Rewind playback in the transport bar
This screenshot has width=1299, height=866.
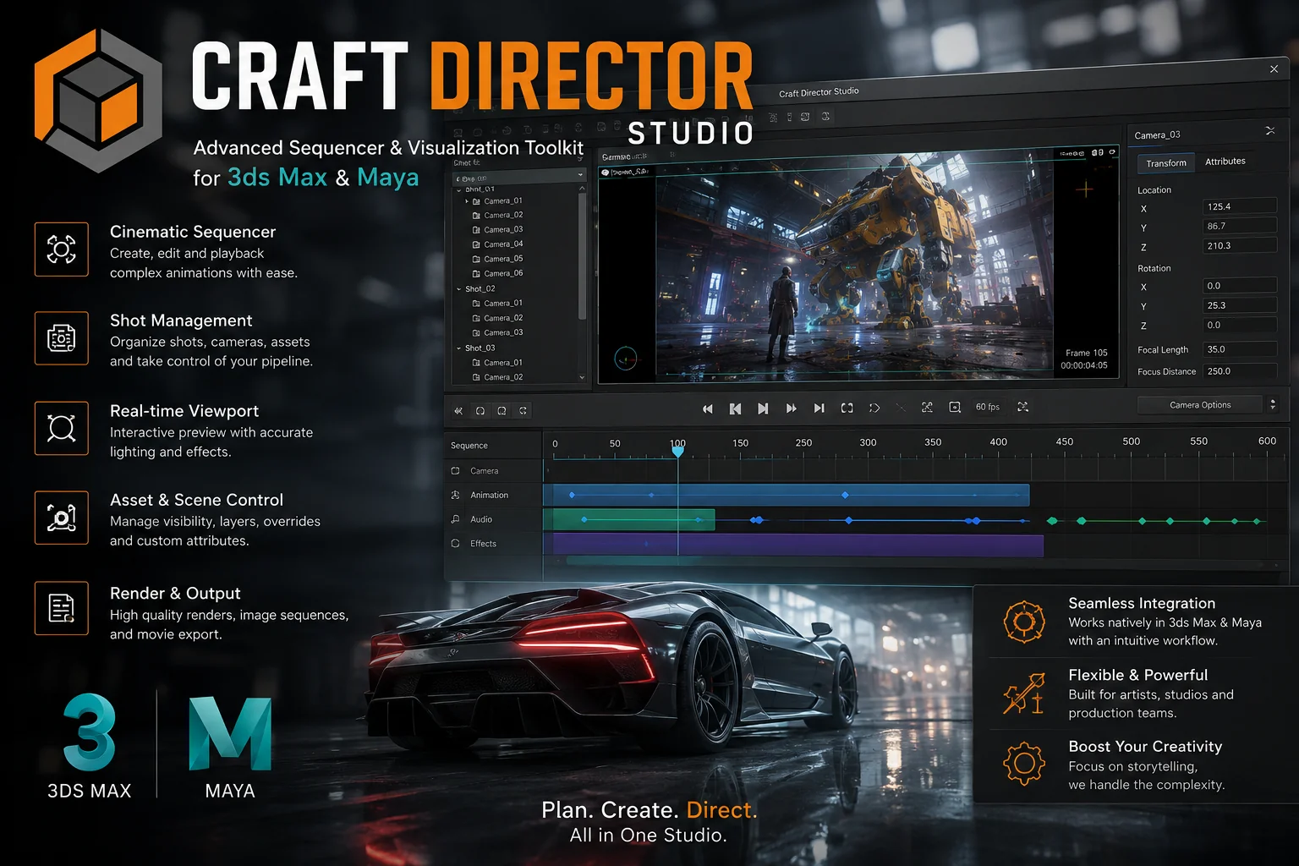[x=708, y=409]
